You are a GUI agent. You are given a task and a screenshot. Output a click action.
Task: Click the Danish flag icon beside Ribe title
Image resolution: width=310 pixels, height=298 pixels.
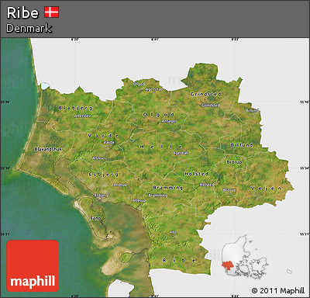(x=52, y=12)
